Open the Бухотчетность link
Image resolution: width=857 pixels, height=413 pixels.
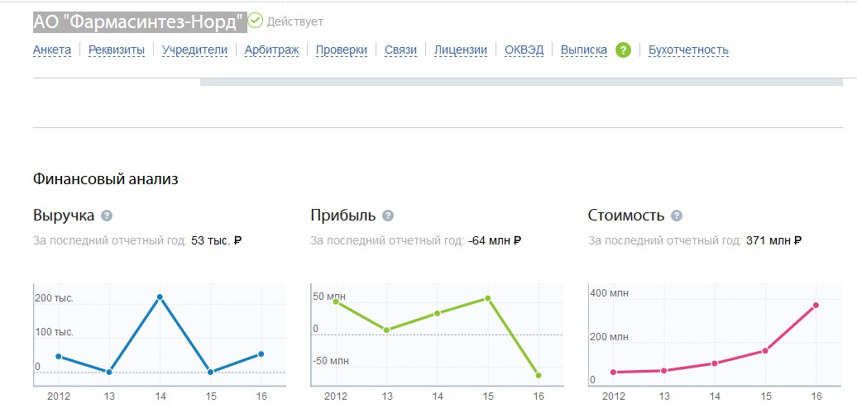tap(688, 50)
